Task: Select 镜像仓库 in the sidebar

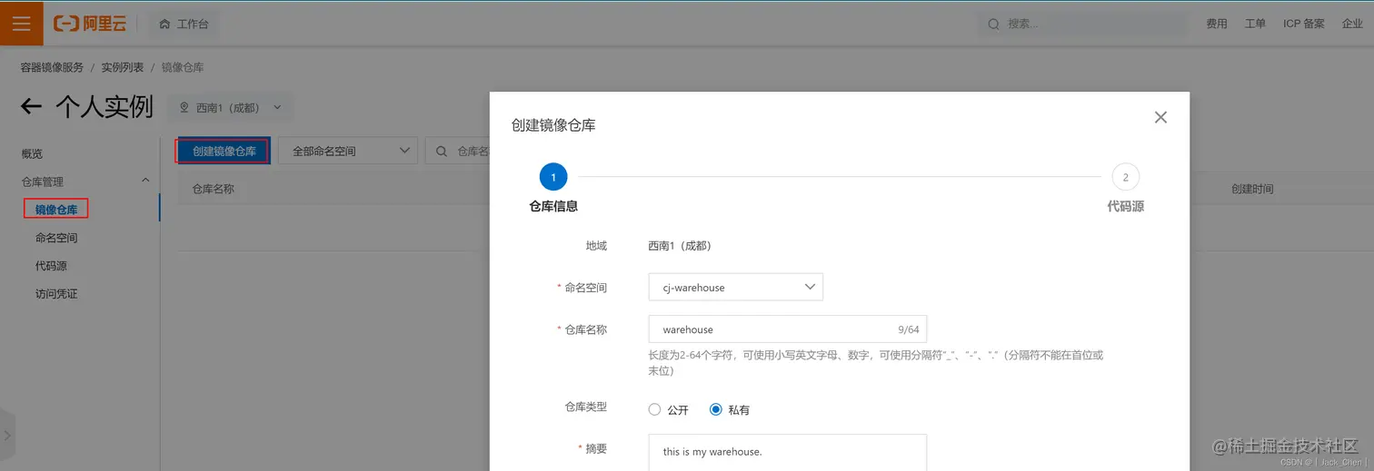Action: click(56, 210)
